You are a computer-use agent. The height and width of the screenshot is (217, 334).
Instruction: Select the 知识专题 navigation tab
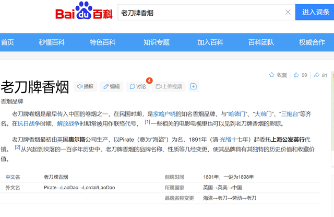click(x=157, y=42)
